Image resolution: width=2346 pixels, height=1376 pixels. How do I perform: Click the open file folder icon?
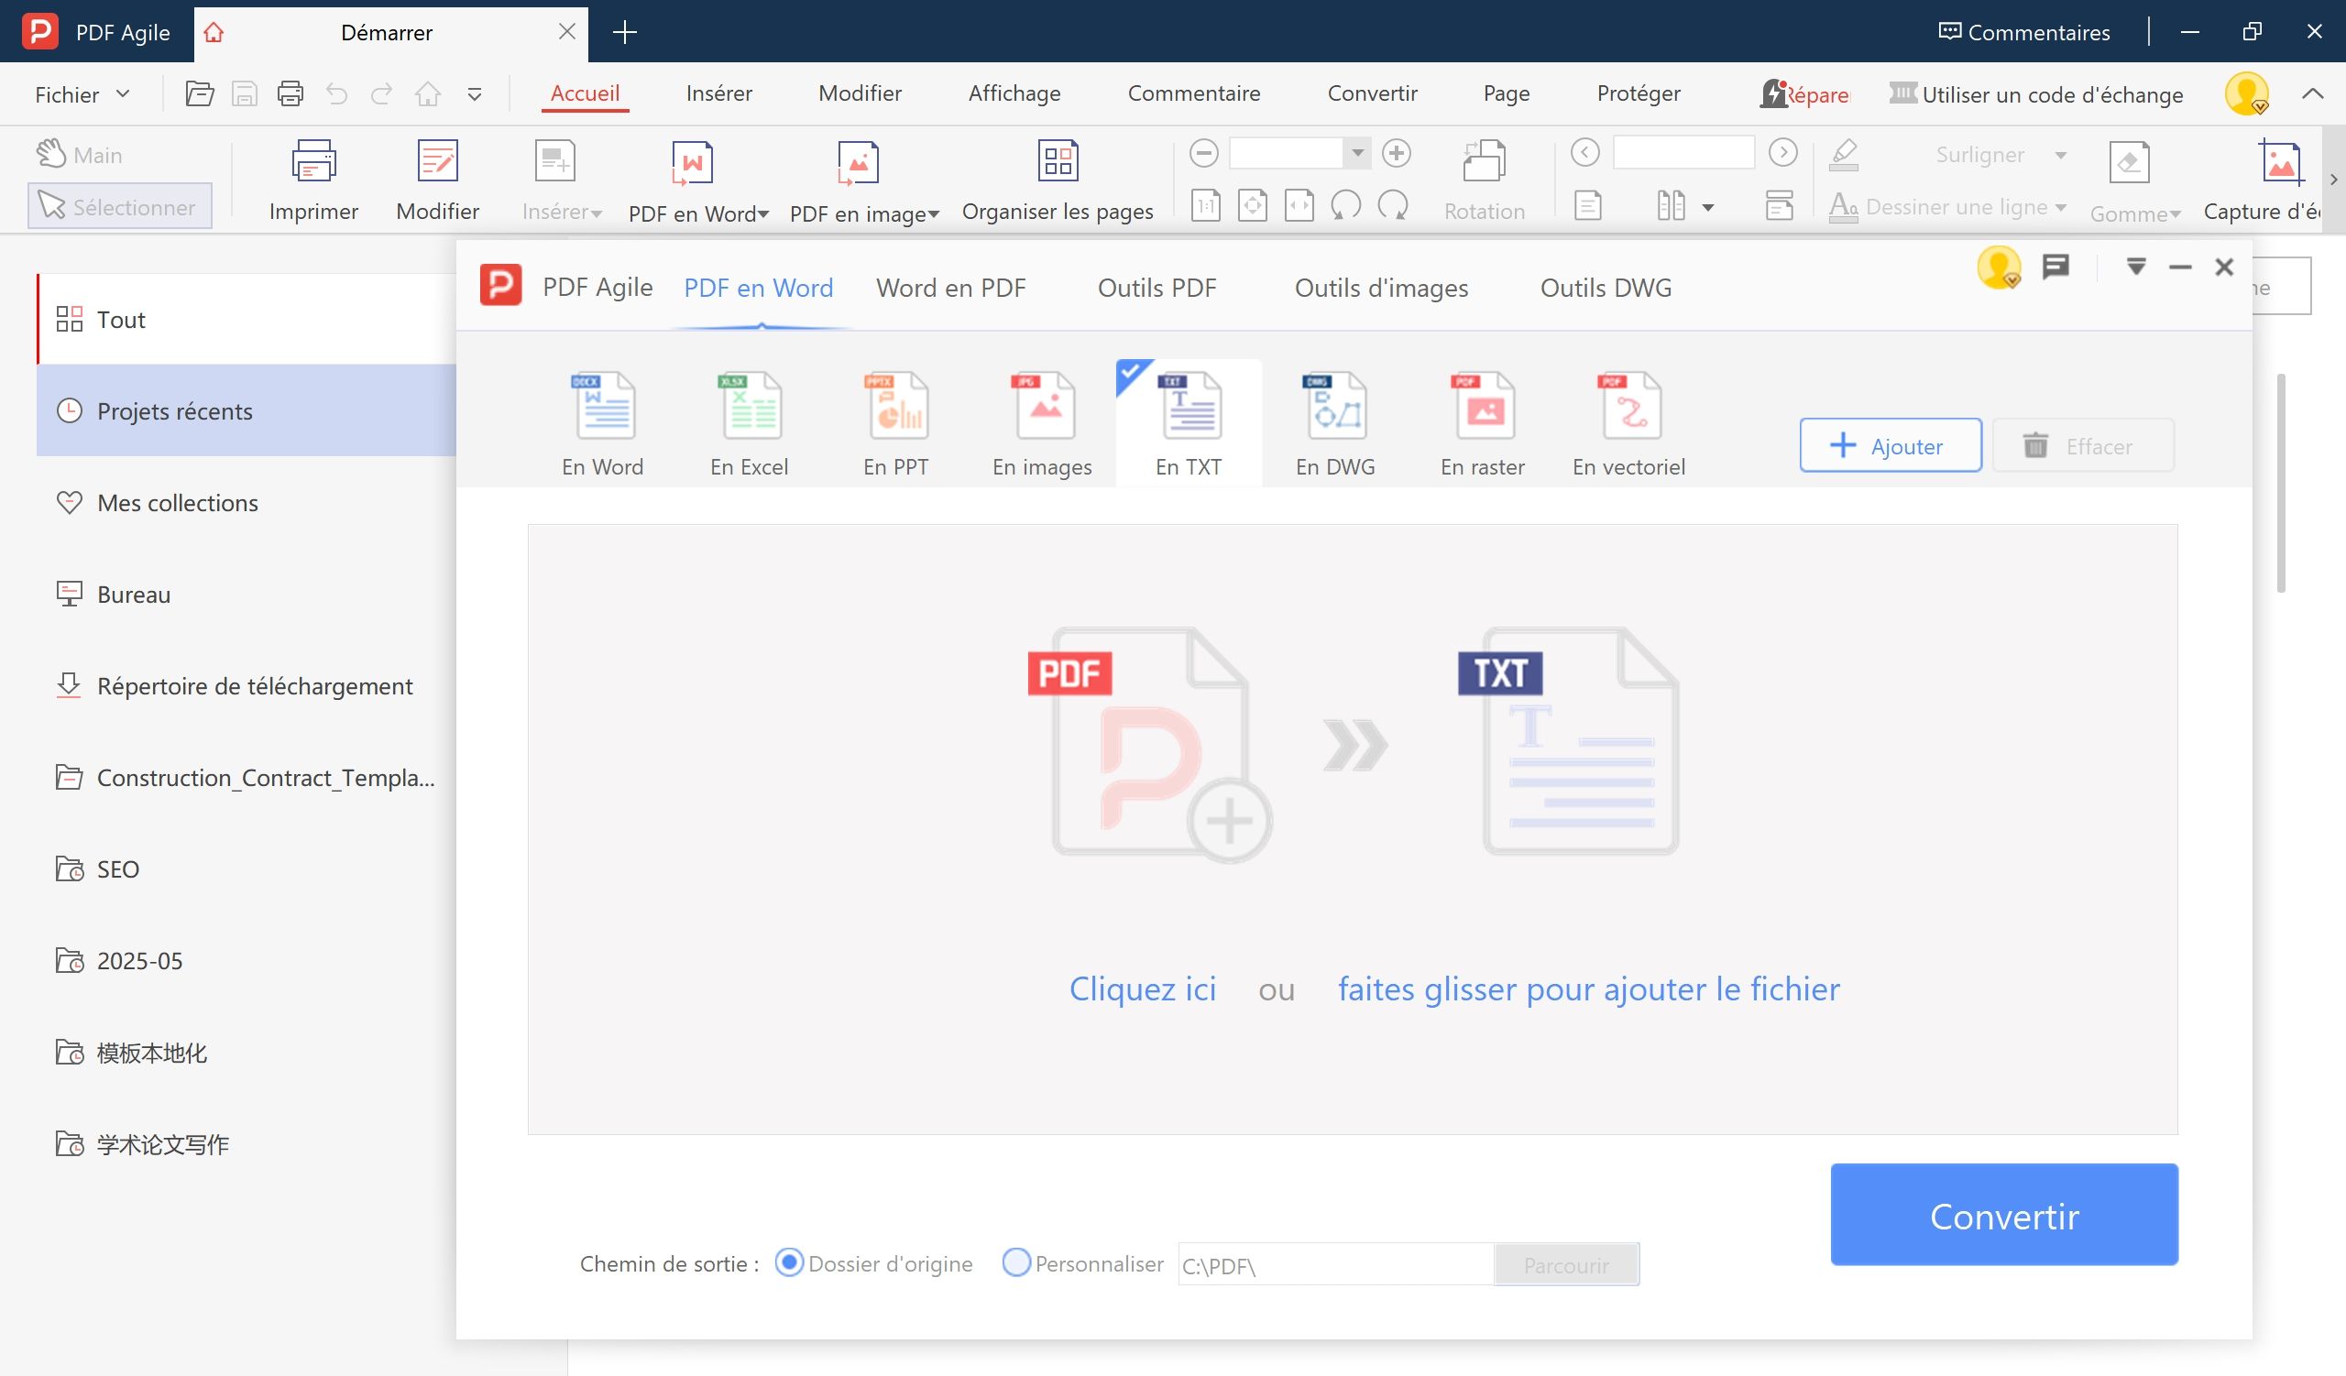tap(199, 94)
